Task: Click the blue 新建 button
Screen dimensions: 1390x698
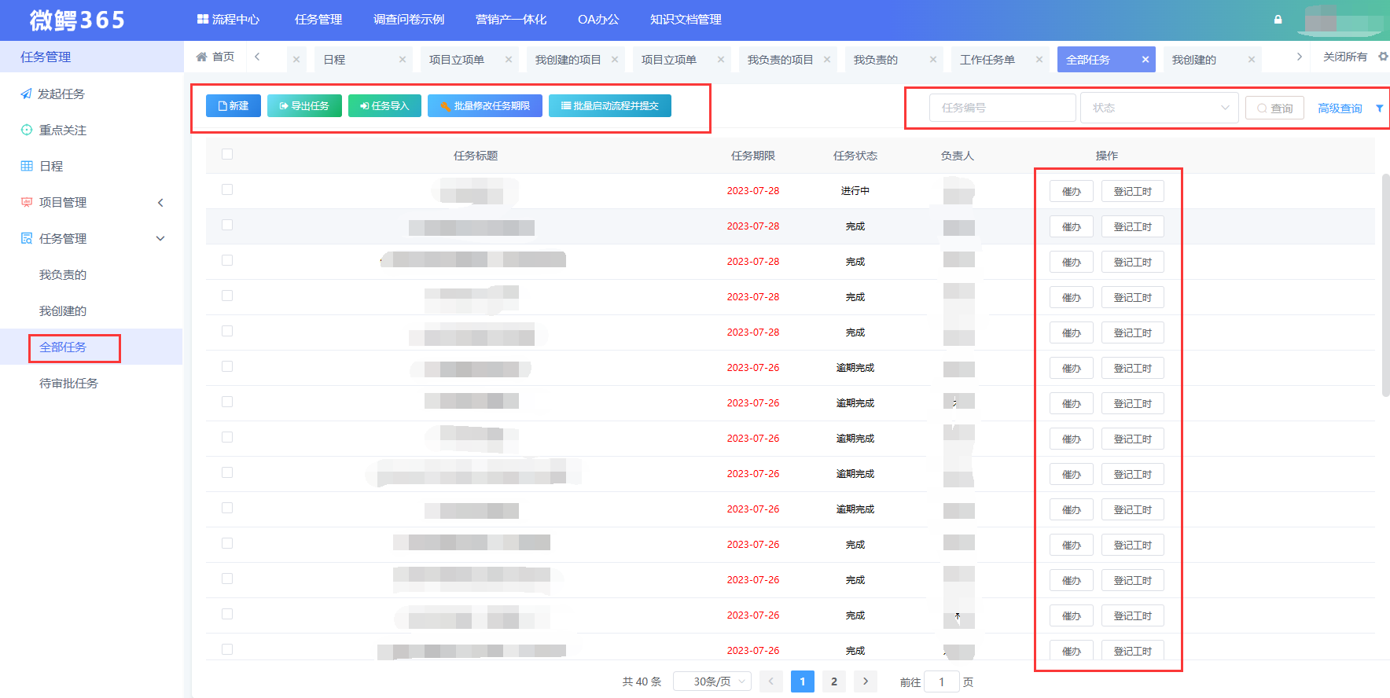Action: (234, 106)
